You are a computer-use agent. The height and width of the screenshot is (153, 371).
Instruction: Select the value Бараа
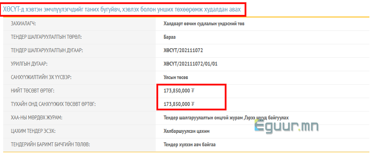pyautogui.click(x=170, y=37)
